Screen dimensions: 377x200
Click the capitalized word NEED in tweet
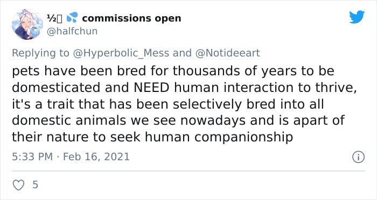coord(151,88)
